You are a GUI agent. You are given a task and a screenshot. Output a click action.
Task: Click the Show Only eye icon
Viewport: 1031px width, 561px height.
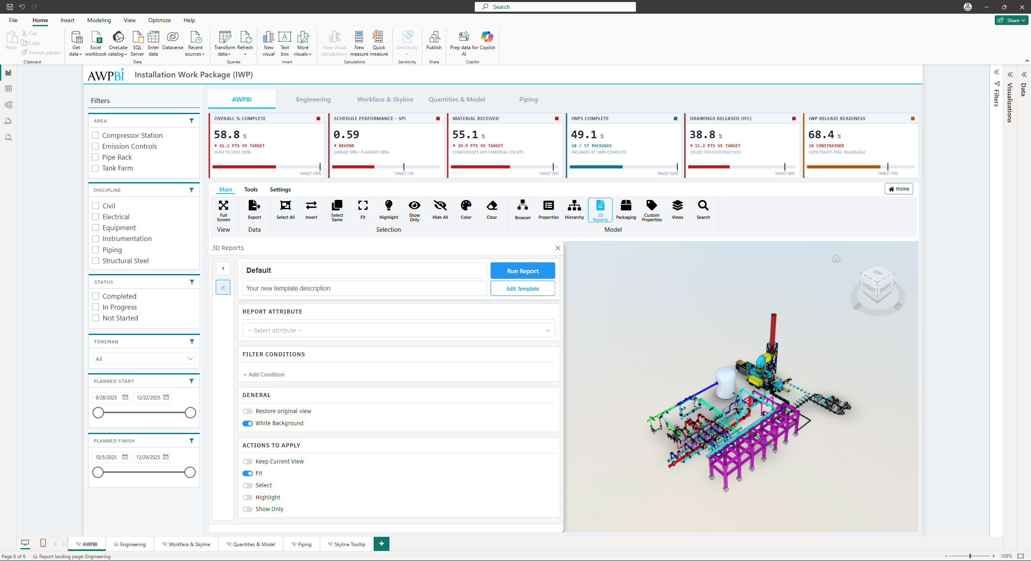414,210
